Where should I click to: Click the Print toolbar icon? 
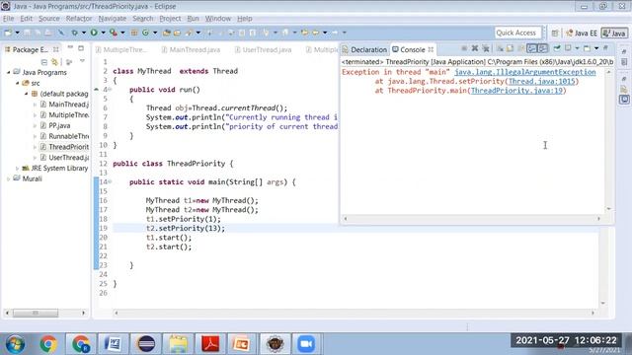pyautogui.click(x=48, y=33)
